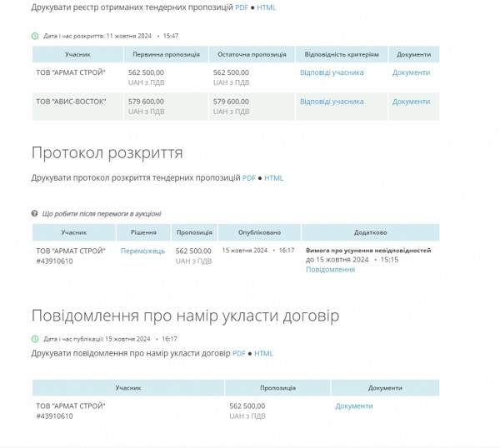The image size is (500, 448).
Task: Click the clock icon beside publication date
Action: 35,339
